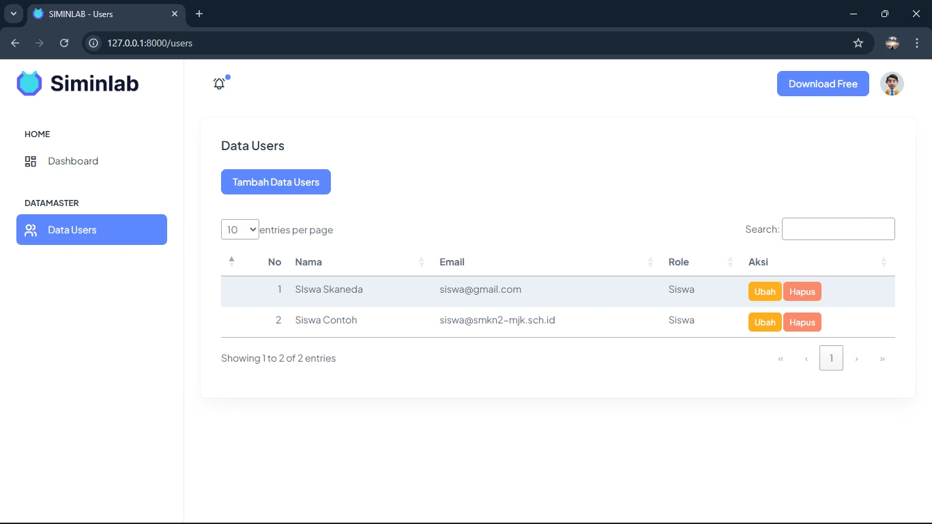Click the site information icon
The height and width of the screenshot is (524, 932).
pyautogui.click(x=94, y=43)
